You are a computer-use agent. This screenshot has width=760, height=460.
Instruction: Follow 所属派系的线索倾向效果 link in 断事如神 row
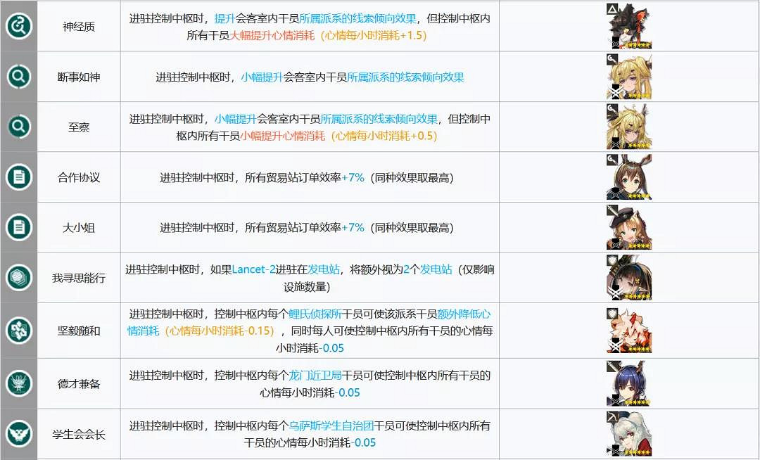[x=405, y=77]
